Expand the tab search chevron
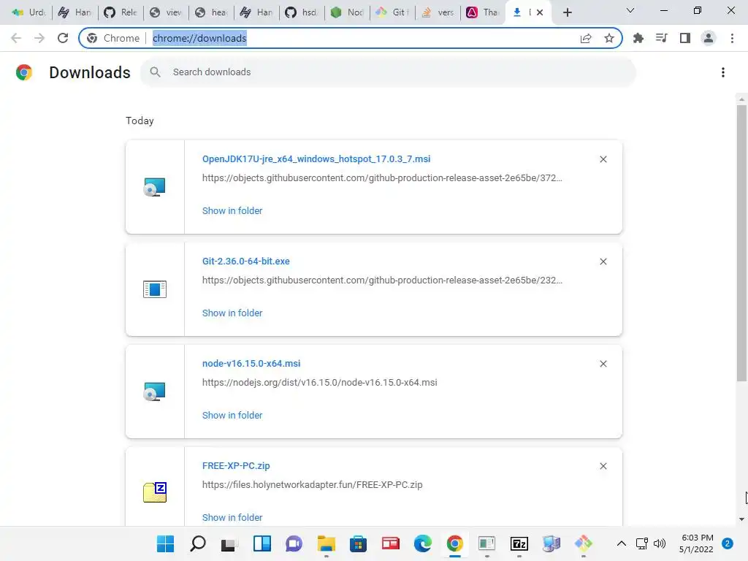This screenshot has width=748, height=561. [x=630, y=10]
